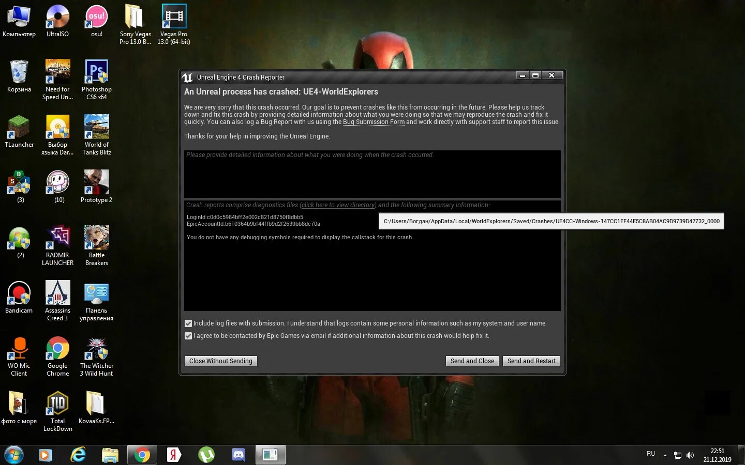Toggle agree to be contacted checkbox
This screenshot has width=745, height=465.
click(188, 336)
